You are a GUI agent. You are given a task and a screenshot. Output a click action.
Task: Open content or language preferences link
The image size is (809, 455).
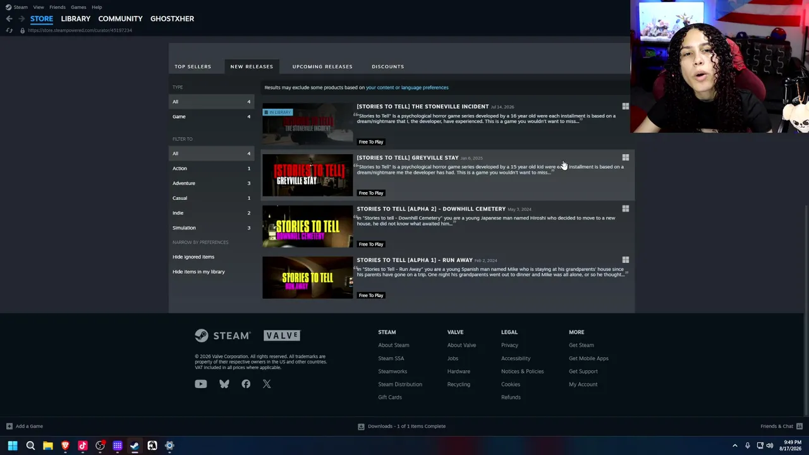coord(407,87)
